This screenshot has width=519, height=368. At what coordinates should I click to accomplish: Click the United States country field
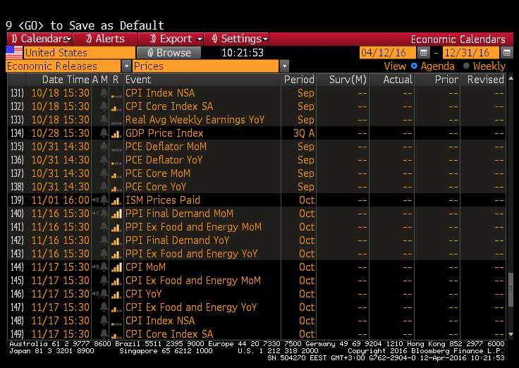pyautogui.click(x=80, y=53)
